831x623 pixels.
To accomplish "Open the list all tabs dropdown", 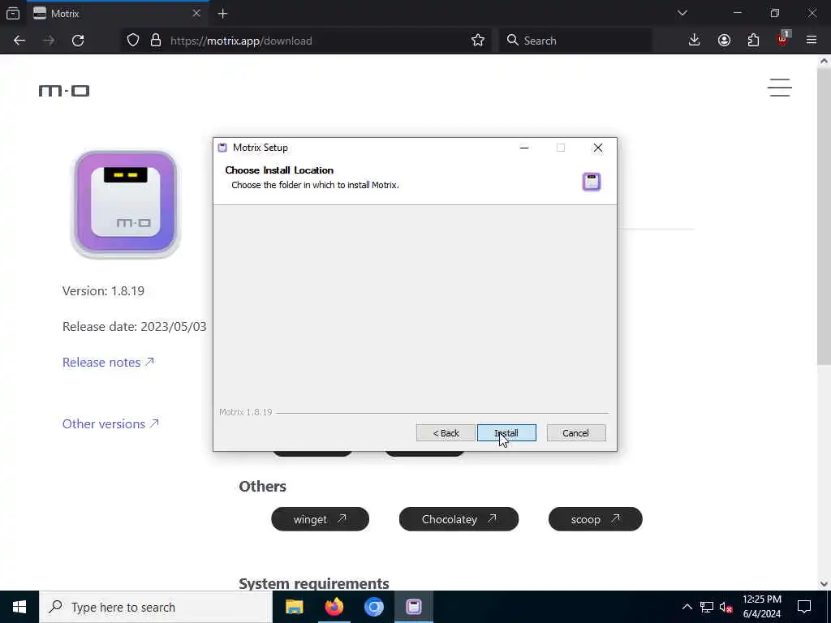I will coord(682,13).
